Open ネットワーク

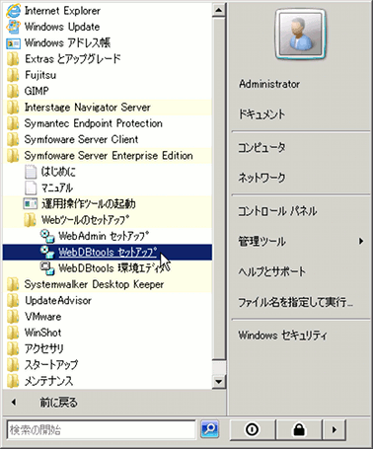click(261, 178)
